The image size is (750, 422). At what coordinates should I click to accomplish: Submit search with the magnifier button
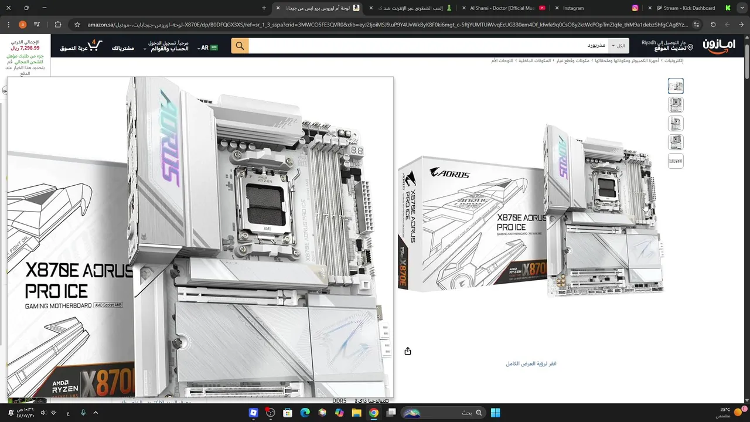point(240,46)
